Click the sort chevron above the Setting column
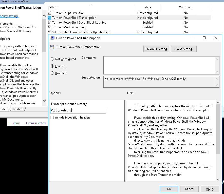This screenshot has height=194, width=224. [91, 5]
